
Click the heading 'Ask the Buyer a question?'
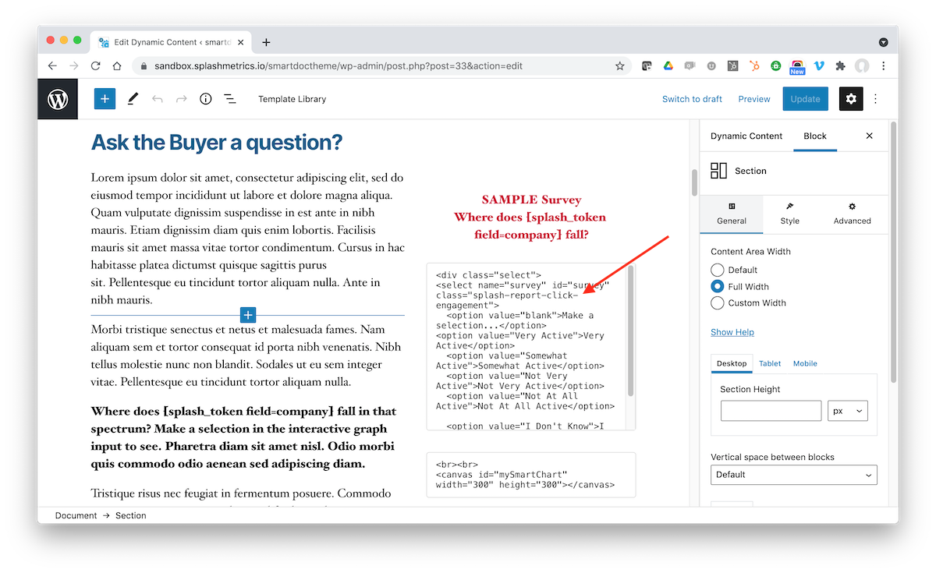pyautogui.click(x=217, y=143)
